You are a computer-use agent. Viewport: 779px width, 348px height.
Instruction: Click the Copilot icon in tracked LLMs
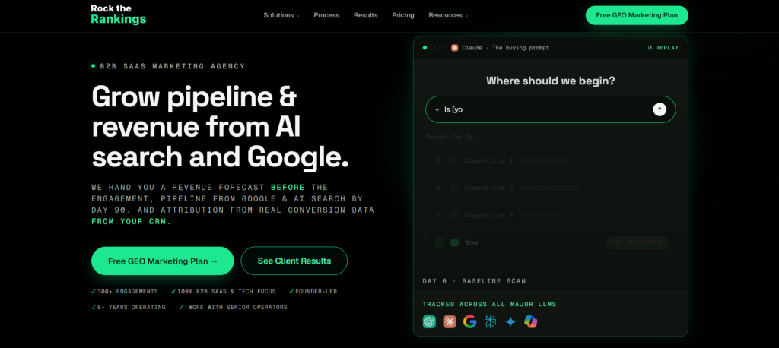530,321
